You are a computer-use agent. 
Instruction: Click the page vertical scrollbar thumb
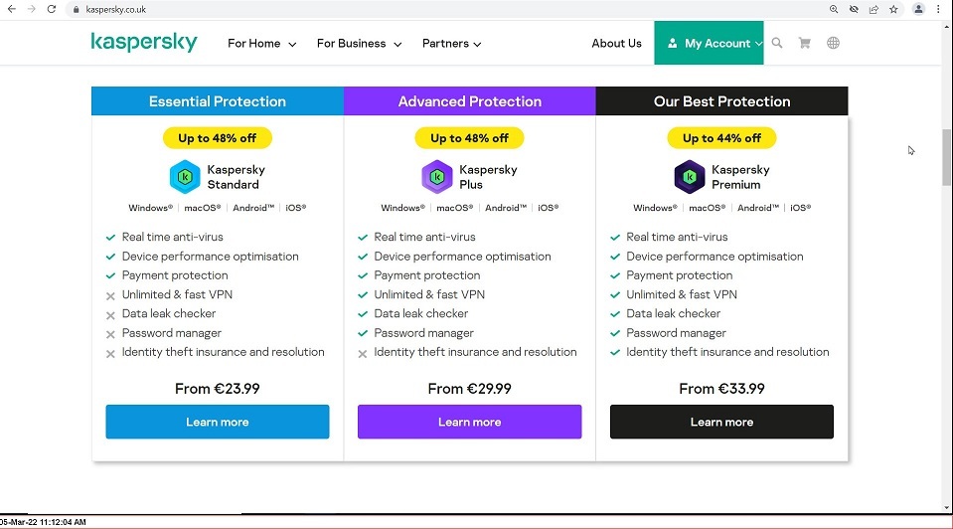(946, 157)
